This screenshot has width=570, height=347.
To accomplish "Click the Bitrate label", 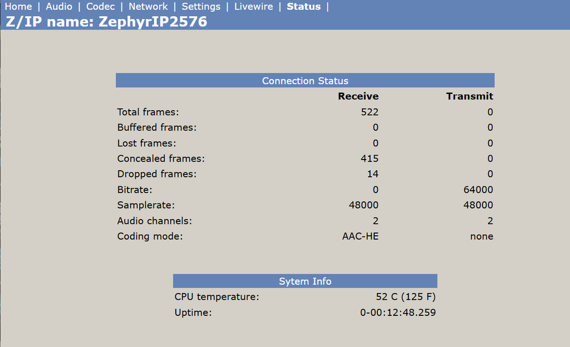I will coord(135,190).
